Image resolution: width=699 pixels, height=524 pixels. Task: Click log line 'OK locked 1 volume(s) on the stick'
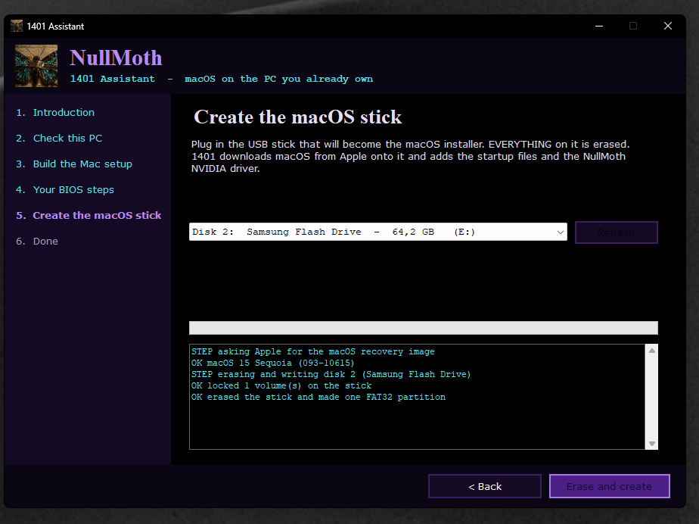281,385
